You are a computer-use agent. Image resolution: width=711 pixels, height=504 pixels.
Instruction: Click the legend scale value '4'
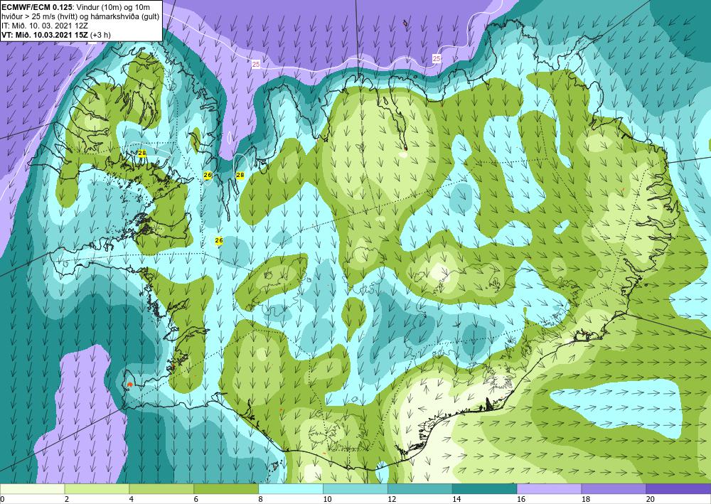click(x=131, y=500)
